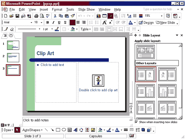The width and height of the screenshot is (185, 139).
Task: Open the Format menu
Action: point(57,9)
